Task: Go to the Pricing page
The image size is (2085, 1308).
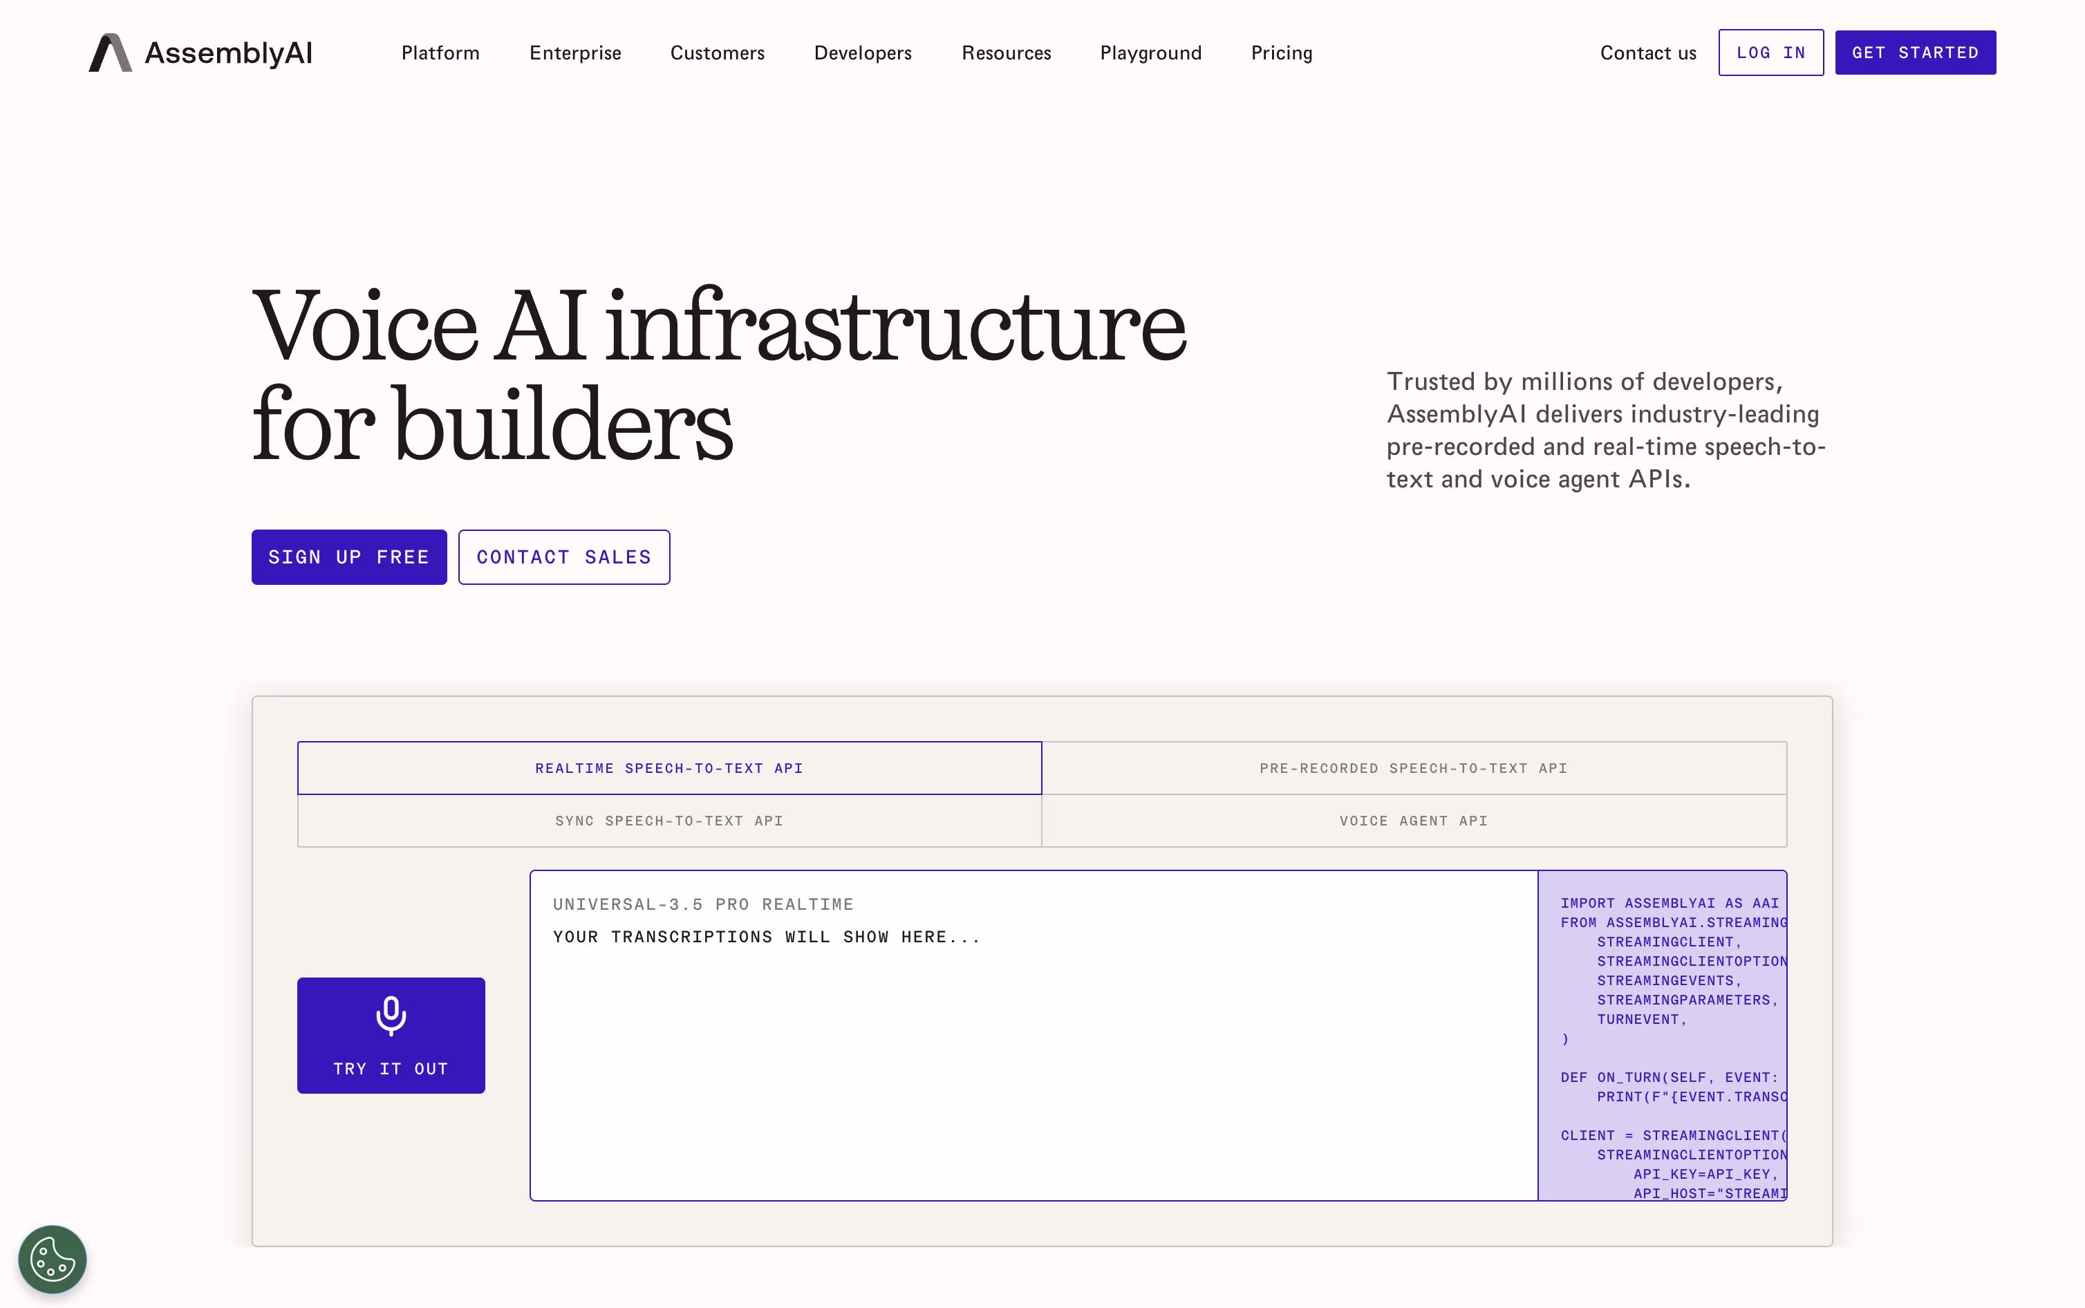Action: pyautogui.click(x=1282, y=53)
